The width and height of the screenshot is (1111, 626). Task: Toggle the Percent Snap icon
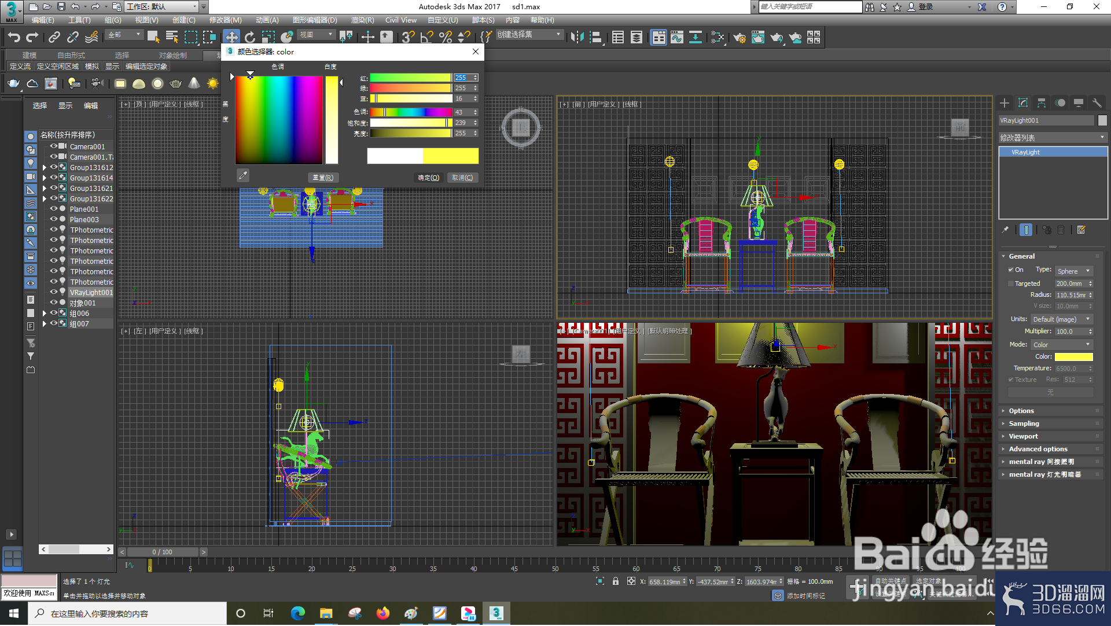[x=446, y=38]
